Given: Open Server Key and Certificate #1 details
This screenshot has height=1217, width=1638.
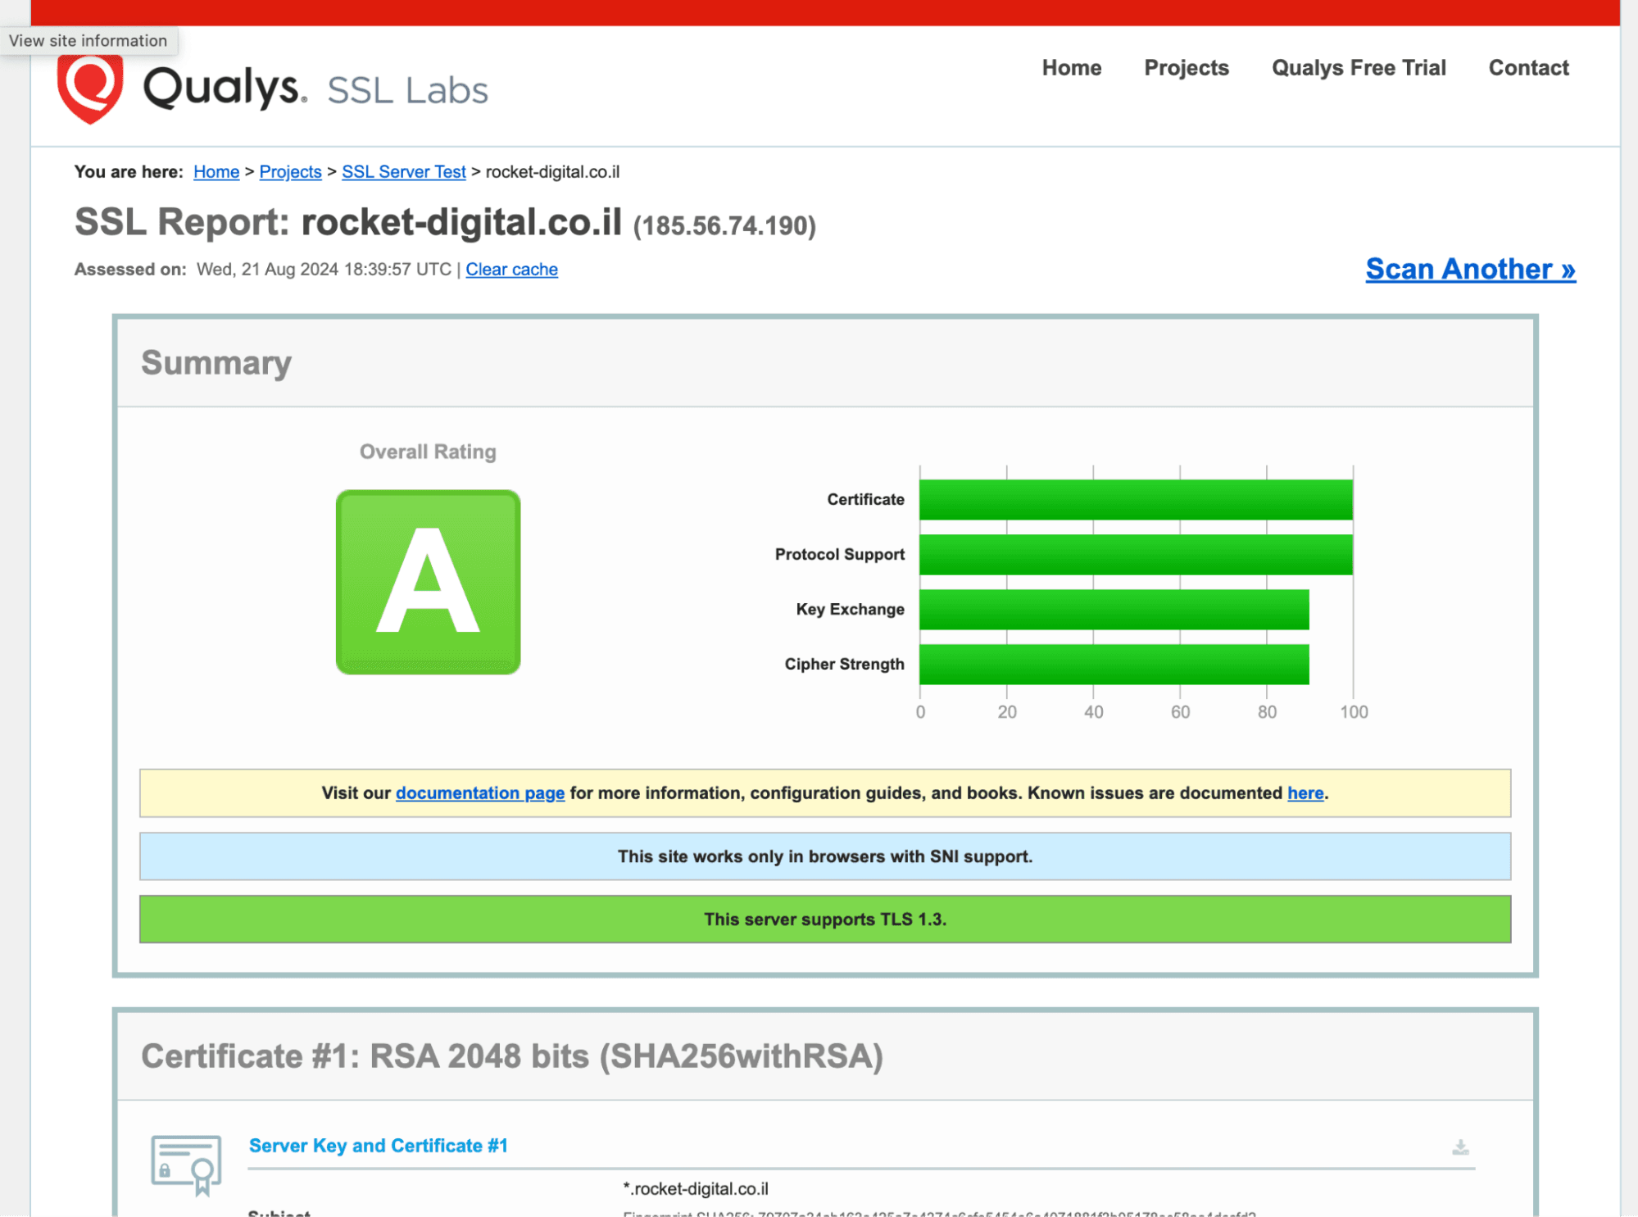Looking at the screenshot, I should pyautogui.click(x=378, y=1146).
